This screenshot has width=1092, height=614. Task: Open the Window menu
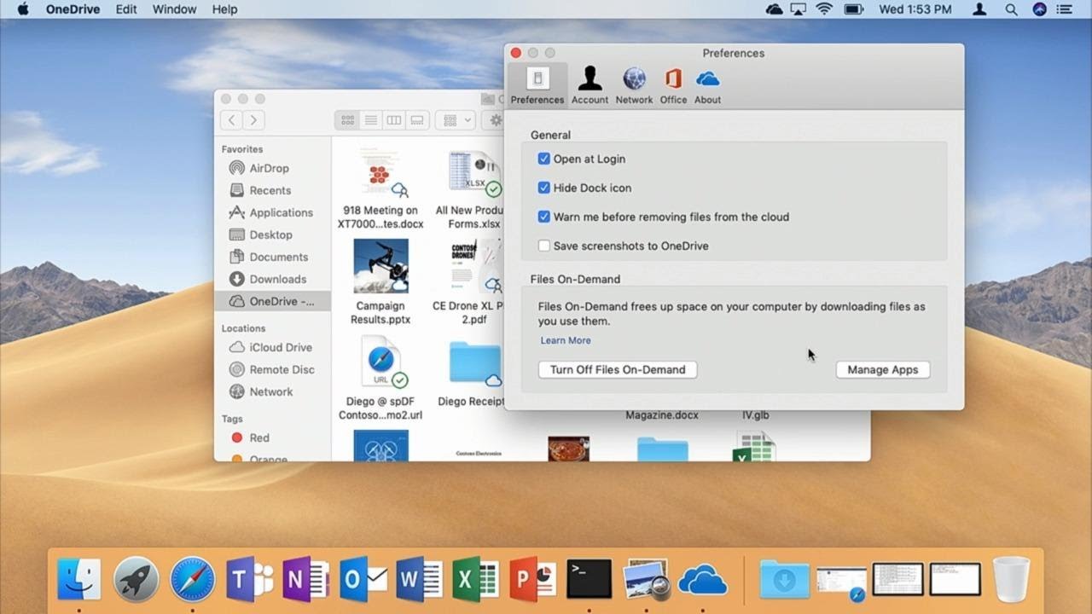[172, 9]
